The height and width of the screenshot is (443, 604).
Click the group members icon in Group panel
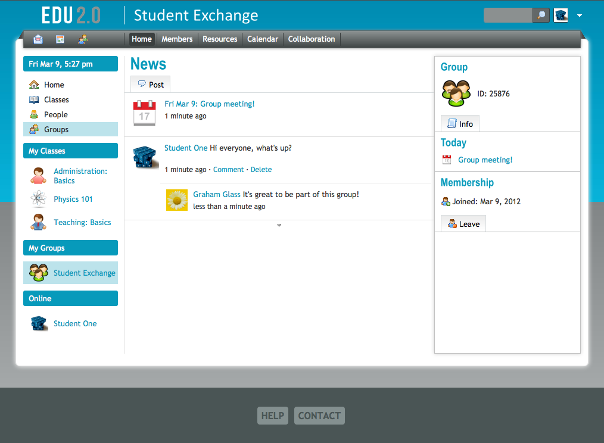(x=456, y=93)
